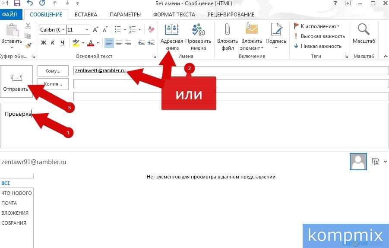Screen dimensions: 389x248
Task: Click the Redo icon in the title bar
Action: (x=42, y=3)
